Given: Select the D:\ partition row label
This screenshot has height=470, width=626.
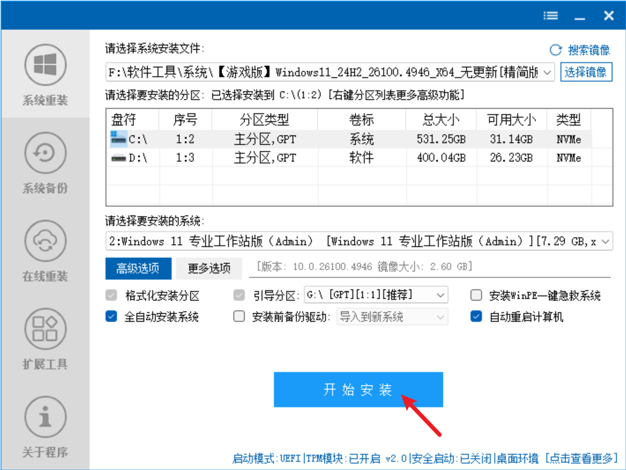Looking at the screenshot, I should point(138,158).
